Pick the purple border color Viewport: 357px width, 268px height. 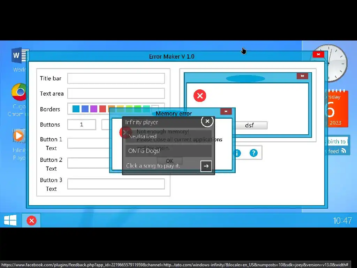coord(94,109)
